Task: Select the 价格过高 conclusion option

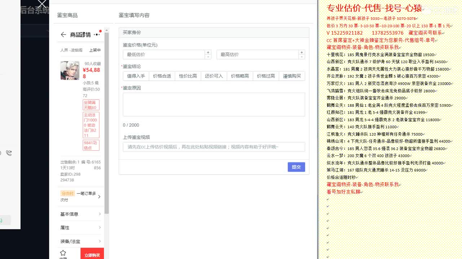Action: point(266,76)
